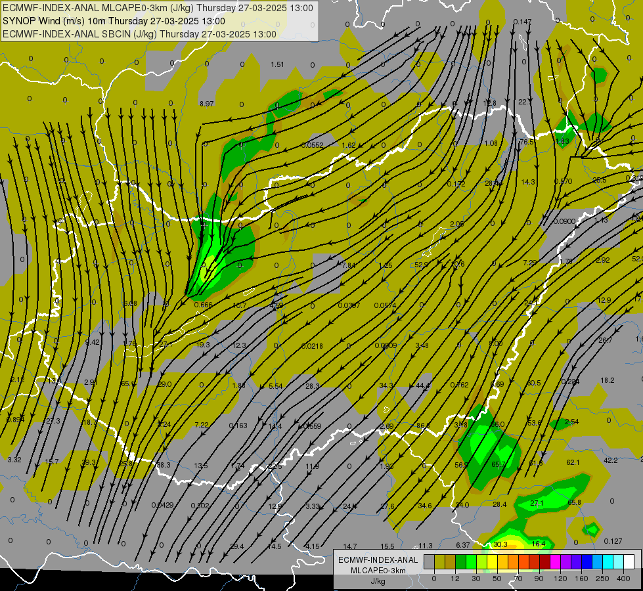Click the map value 1.08
Viewport: 643px width, 591px height.
tap(491, 143)
